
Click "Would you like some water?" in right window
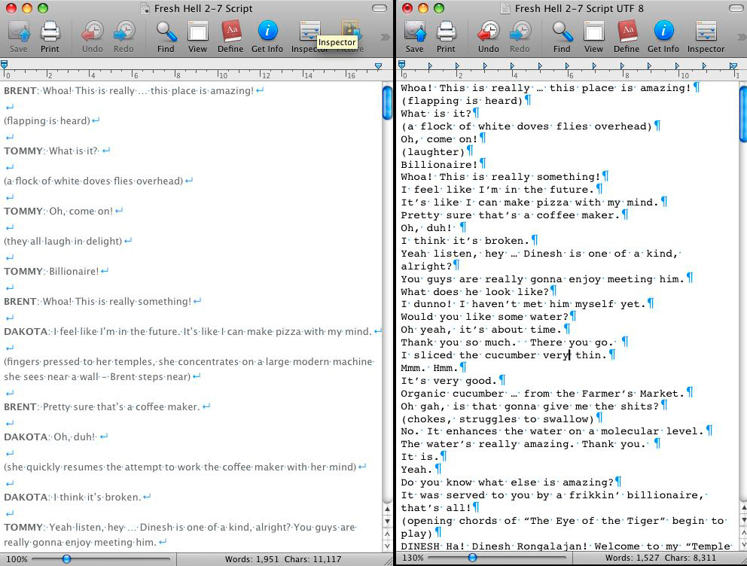(x=484, y=317)
